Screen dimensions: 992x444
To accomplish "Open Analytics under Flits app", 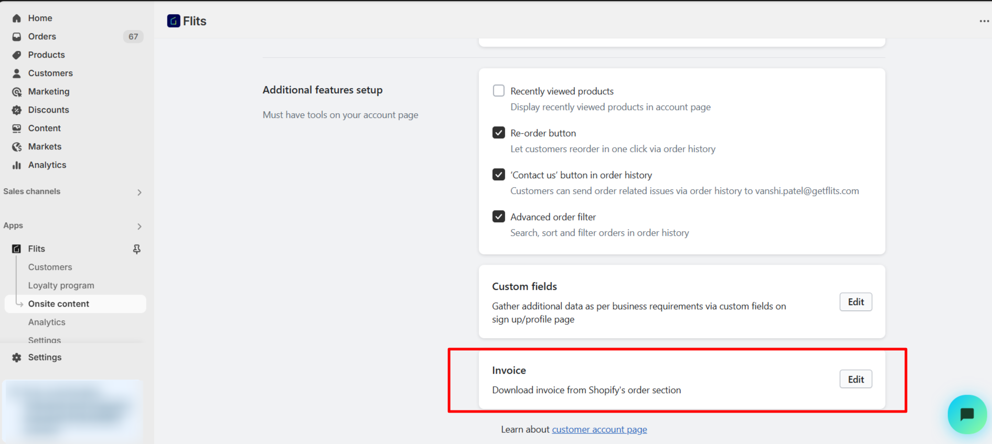I will (47, 322).
